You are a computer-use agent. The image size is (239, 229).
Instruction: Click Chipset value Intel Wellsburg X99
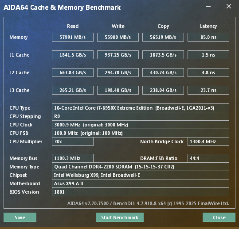tap(141, 175)
